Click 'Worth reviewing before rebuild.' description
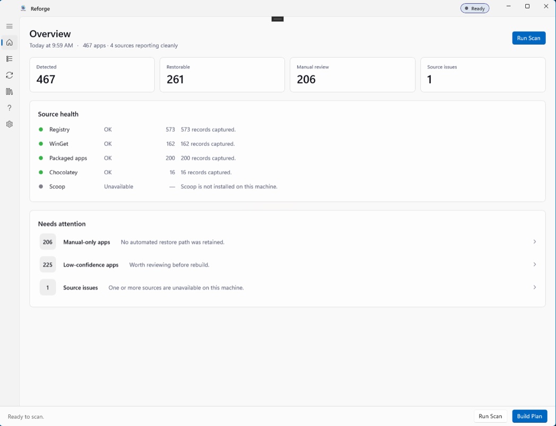The image size is (556, 426). click(169, 265)
